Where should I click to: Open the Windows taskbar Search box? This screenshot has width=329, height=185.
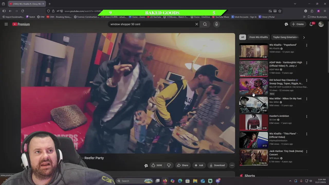click(x=134, y=181)
